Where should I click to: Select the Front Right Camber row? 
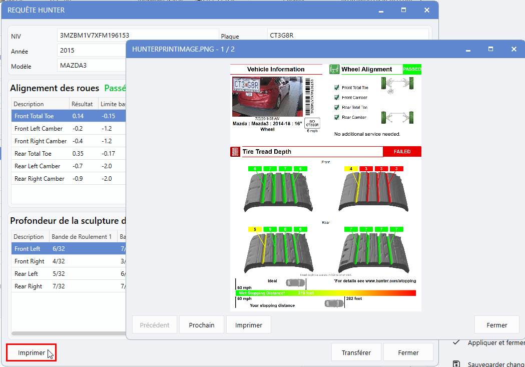tap(69, 141)
